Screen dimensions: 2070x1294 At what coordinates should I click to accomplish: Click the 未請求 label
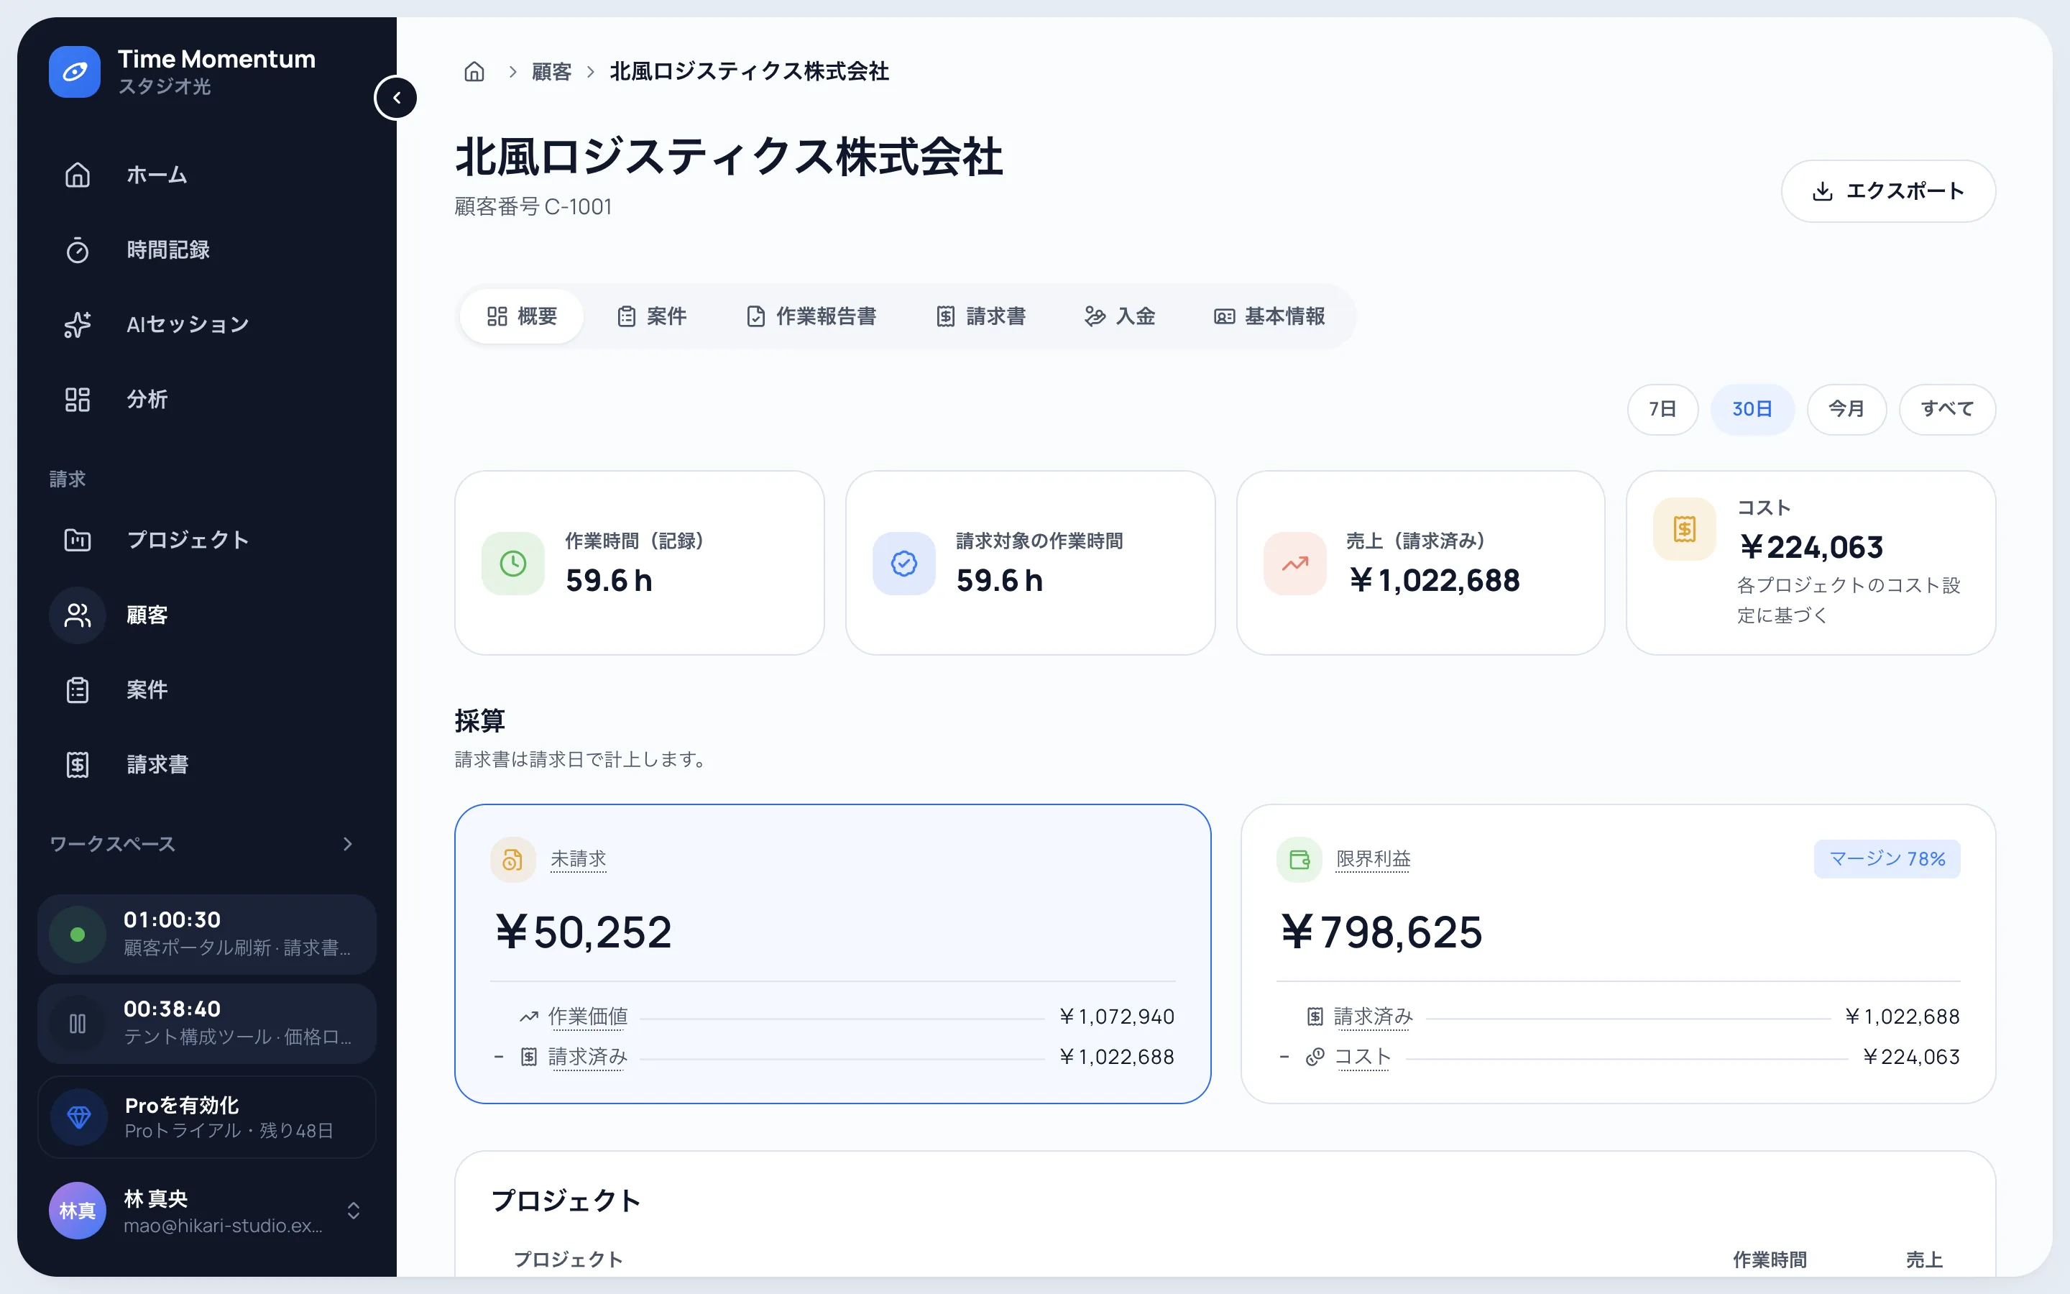tap(578, 859)
